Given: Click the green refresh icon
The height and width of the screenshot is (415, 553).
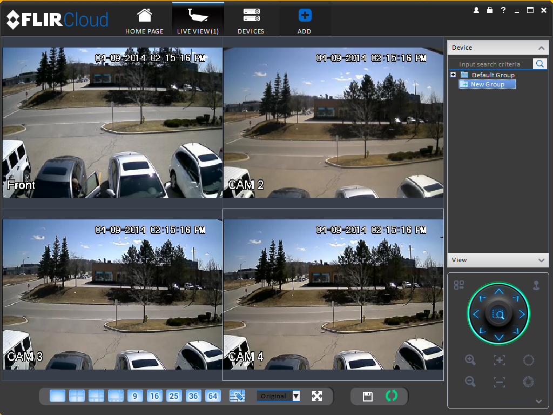Looking at the screenshot, I should pos(391,396).
